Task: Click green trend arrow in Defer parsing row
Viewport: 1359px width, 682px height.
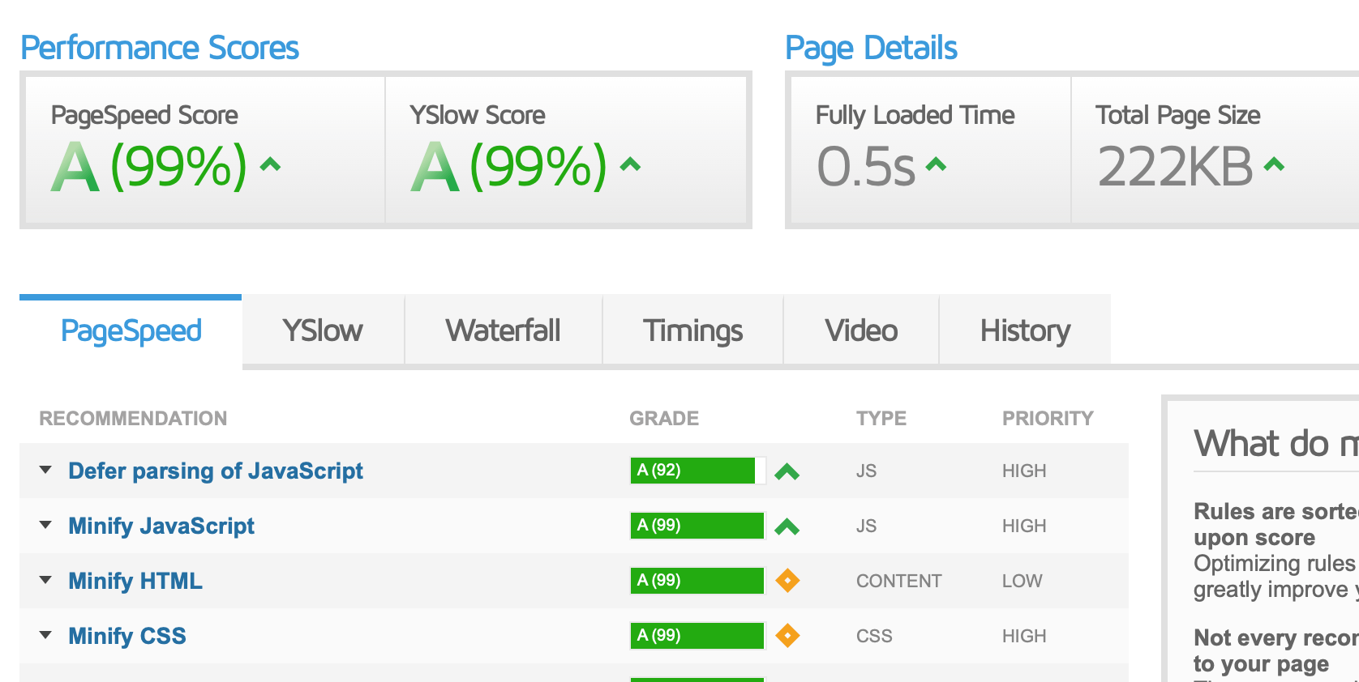Action: 787,471
